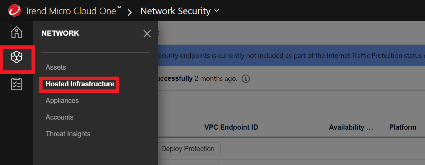Open Threat Insights from the Network menu
Viewport: 425px width, 165px height.
coord(68,134)
